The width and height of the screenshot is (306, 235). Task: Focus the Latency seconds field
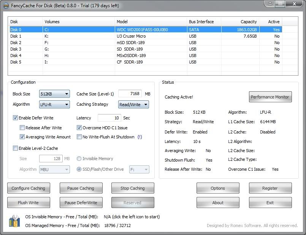(x=109, y=118)
